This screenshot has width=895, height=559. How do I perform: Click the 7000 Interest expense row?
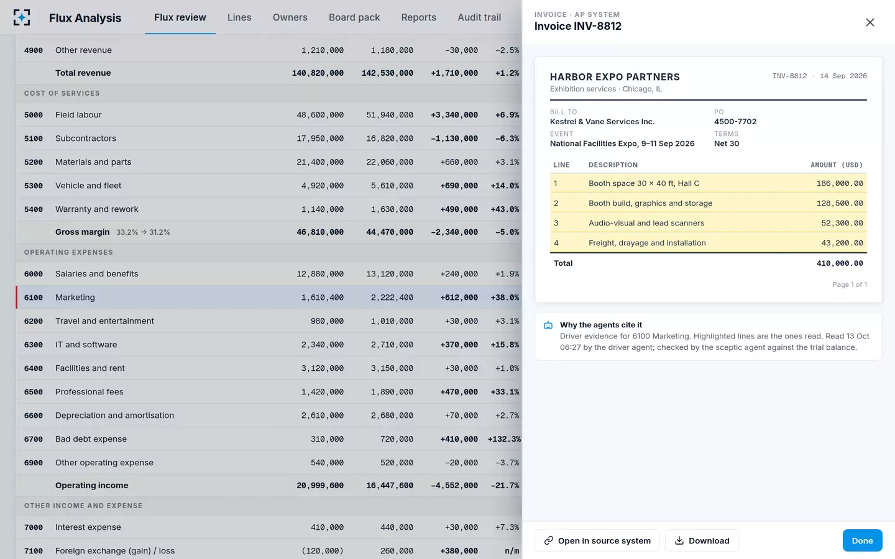click(x=269, y=527)
